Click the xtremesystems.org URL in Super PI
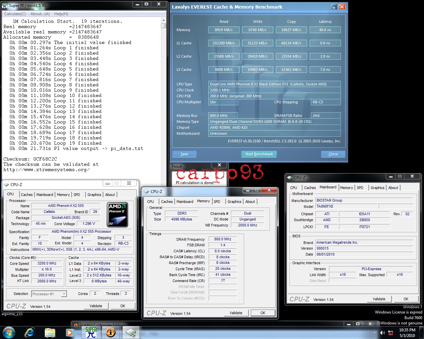424x339 pixels. pyautogui.click(x=47, y=169)
